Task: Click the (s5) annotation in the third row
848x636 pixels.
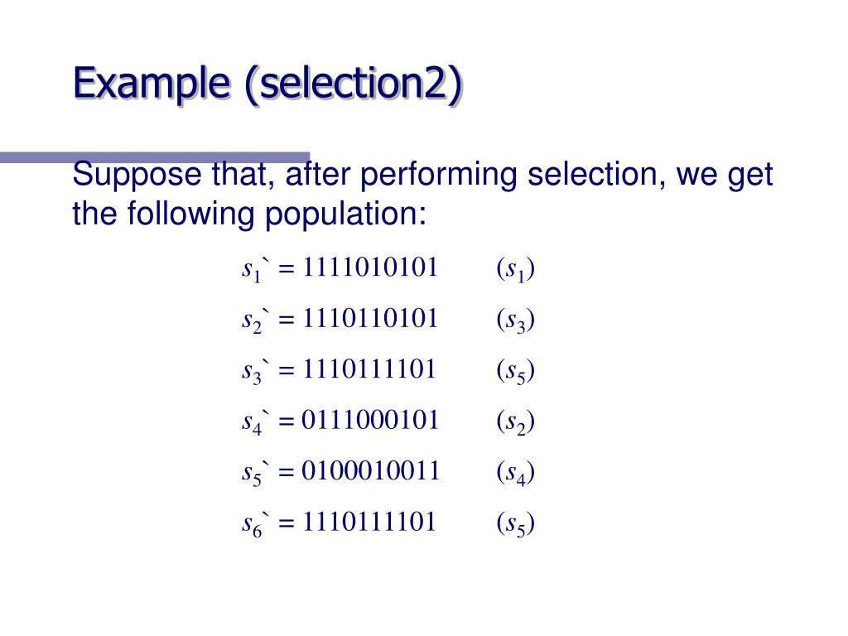Action: [x=515, y=371]
